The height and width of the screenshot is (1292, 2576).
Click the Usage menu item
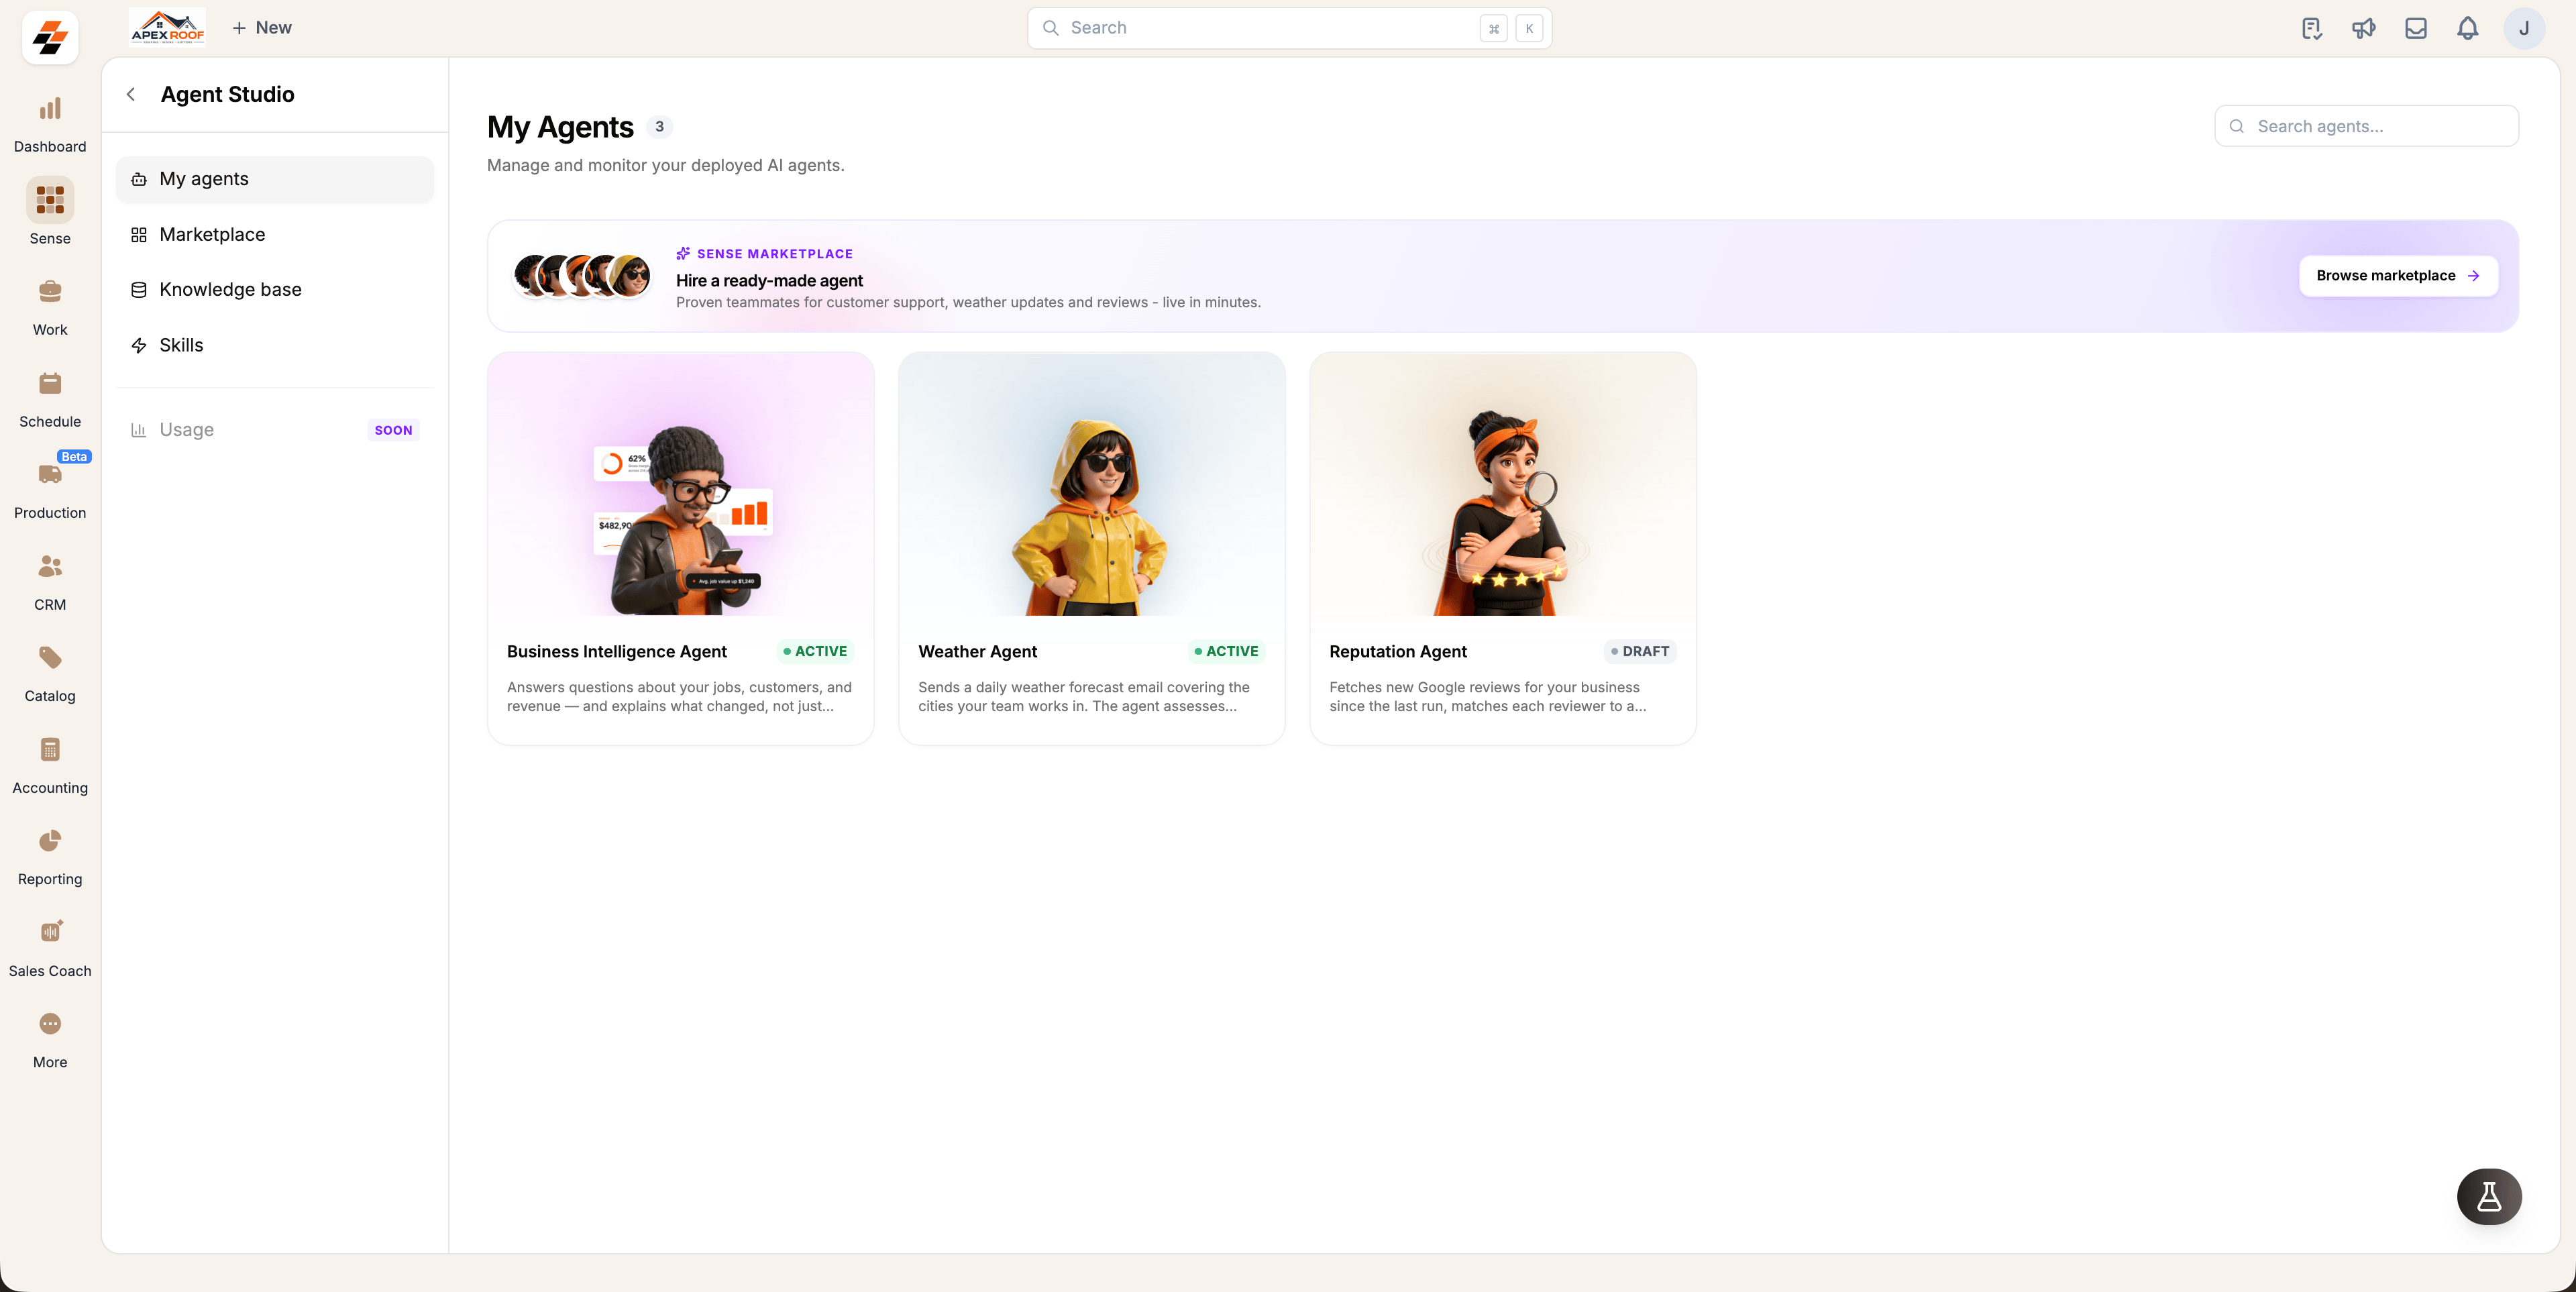(275, 430)
